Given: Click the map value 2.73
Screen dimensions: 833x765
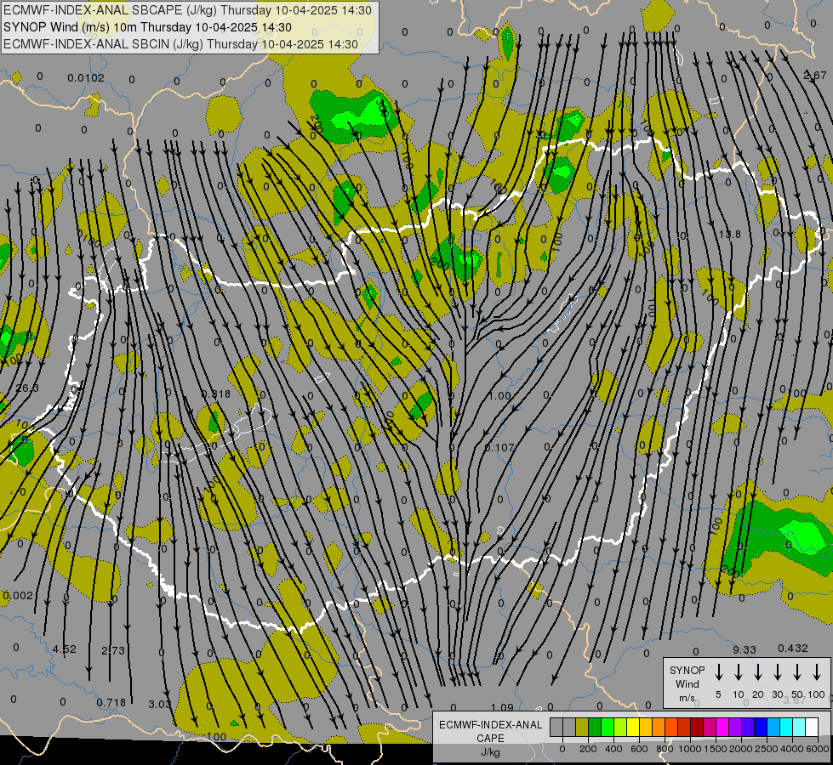Looking at the screenshot, I should (113, 650).
